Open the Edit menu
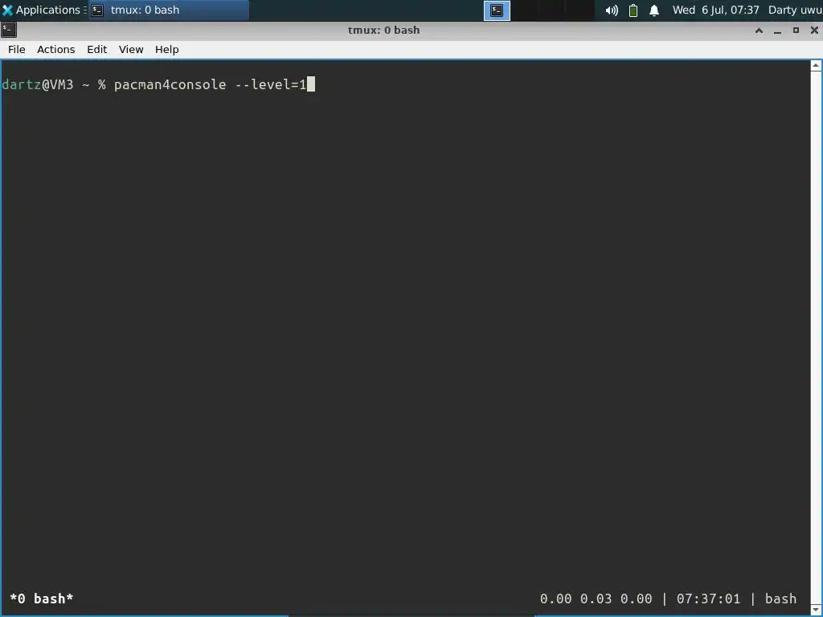 pos(96,49)
